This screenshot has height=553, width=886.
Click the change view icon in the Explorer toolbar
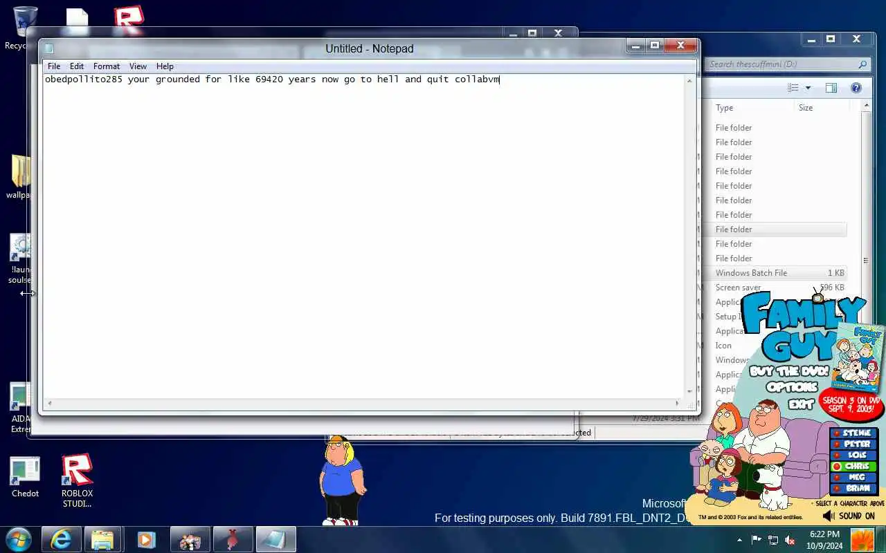pyautogui.click(x=793, y=88)
